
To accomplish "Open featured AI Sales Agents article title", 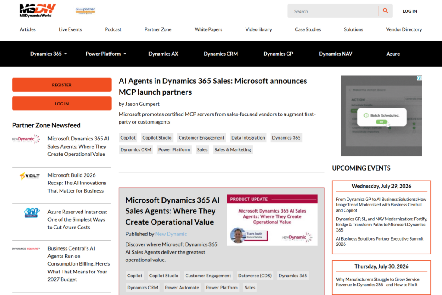I will 172,211.
